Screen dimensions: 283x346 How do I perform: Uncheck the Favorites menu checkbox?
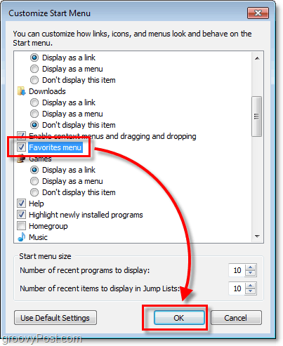pos(21,147)
